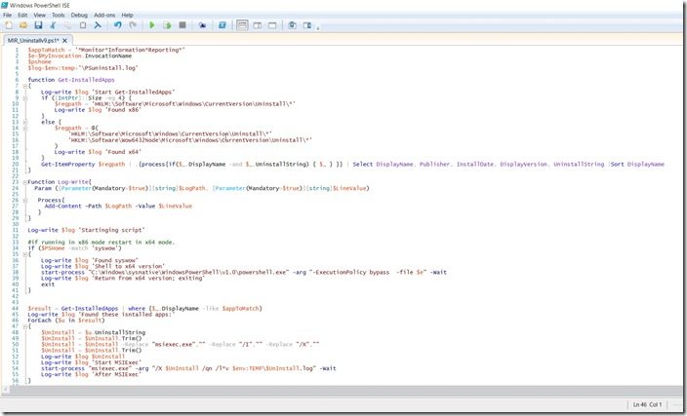Viewport: 687px width, 416px height.
Task: Collapse the IntPtr if block at line 9
Action: pyautogui.click(x=25, y=98)
